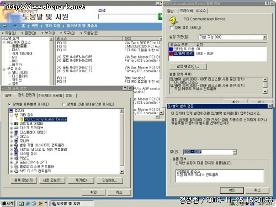
Task: Select the 범용 직렬 버스(USB) 컨트롤러 icon
Action: point(16,145)
